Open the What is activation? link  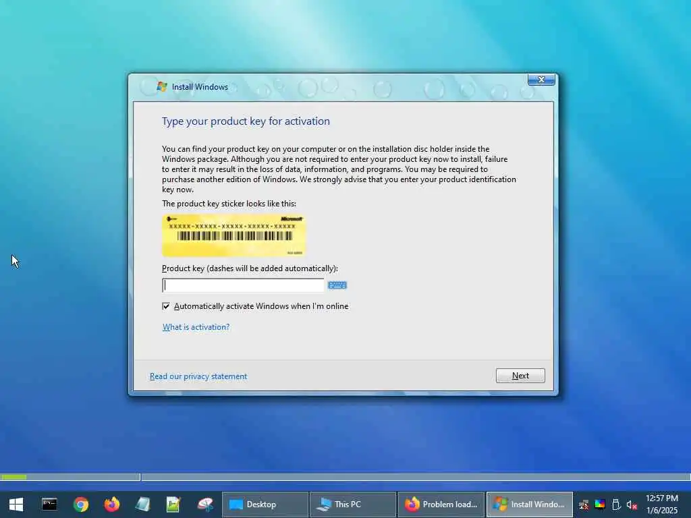pyautogui.click(x=196, y=327)
